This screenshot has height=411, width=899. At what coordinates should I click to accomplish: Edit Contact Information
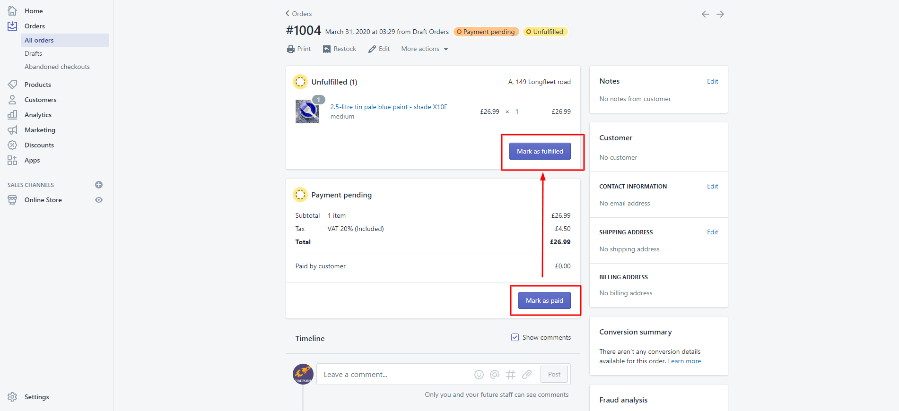[x=713, y=186]
